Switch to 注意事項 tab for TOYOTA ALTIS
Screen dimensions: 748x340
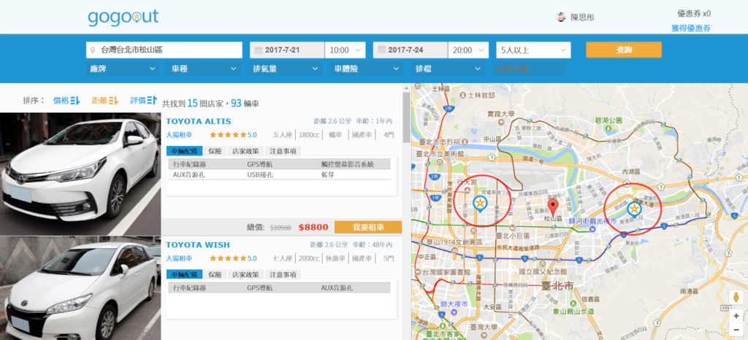click(x=283, y=151)
